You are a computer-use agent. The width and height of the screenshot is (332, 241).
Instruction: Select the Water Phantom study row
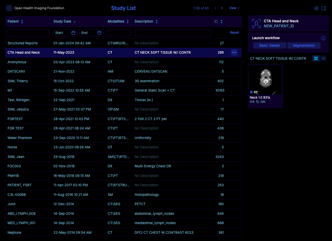coord(123,138)
